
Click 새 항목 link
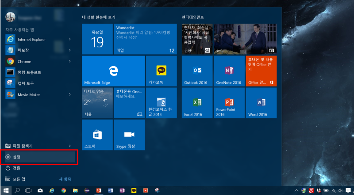[x=65, y=179]
